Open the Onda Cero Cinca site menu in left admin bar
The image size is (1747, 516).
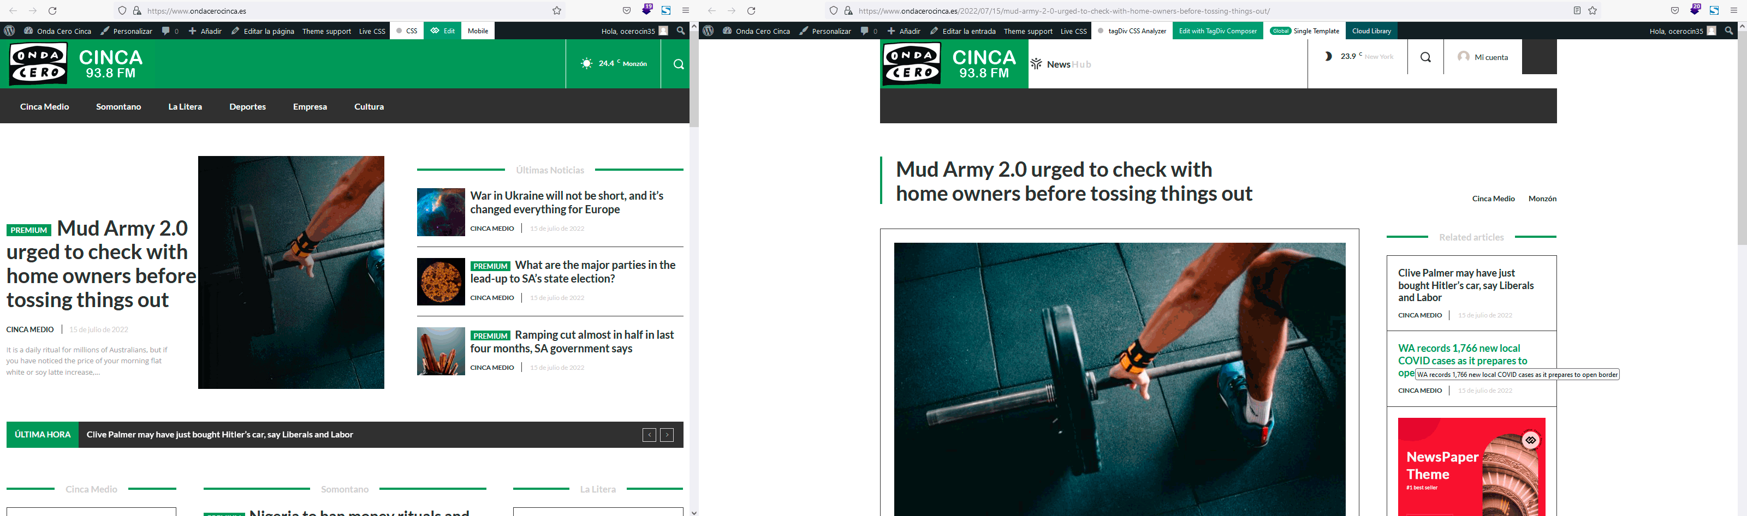pyautogui.click(x=57, y=31)
